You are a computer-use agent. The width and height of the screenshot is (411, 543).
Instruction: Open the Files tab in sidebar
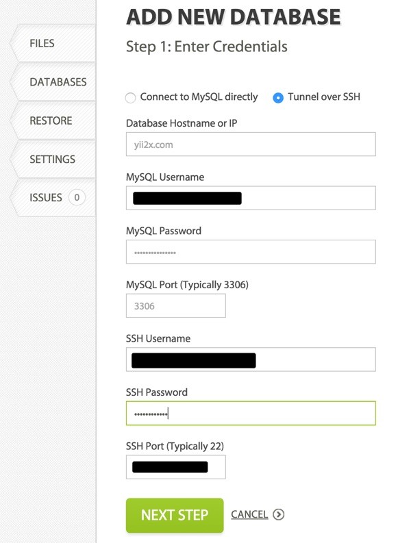click(x=53, y=43)
